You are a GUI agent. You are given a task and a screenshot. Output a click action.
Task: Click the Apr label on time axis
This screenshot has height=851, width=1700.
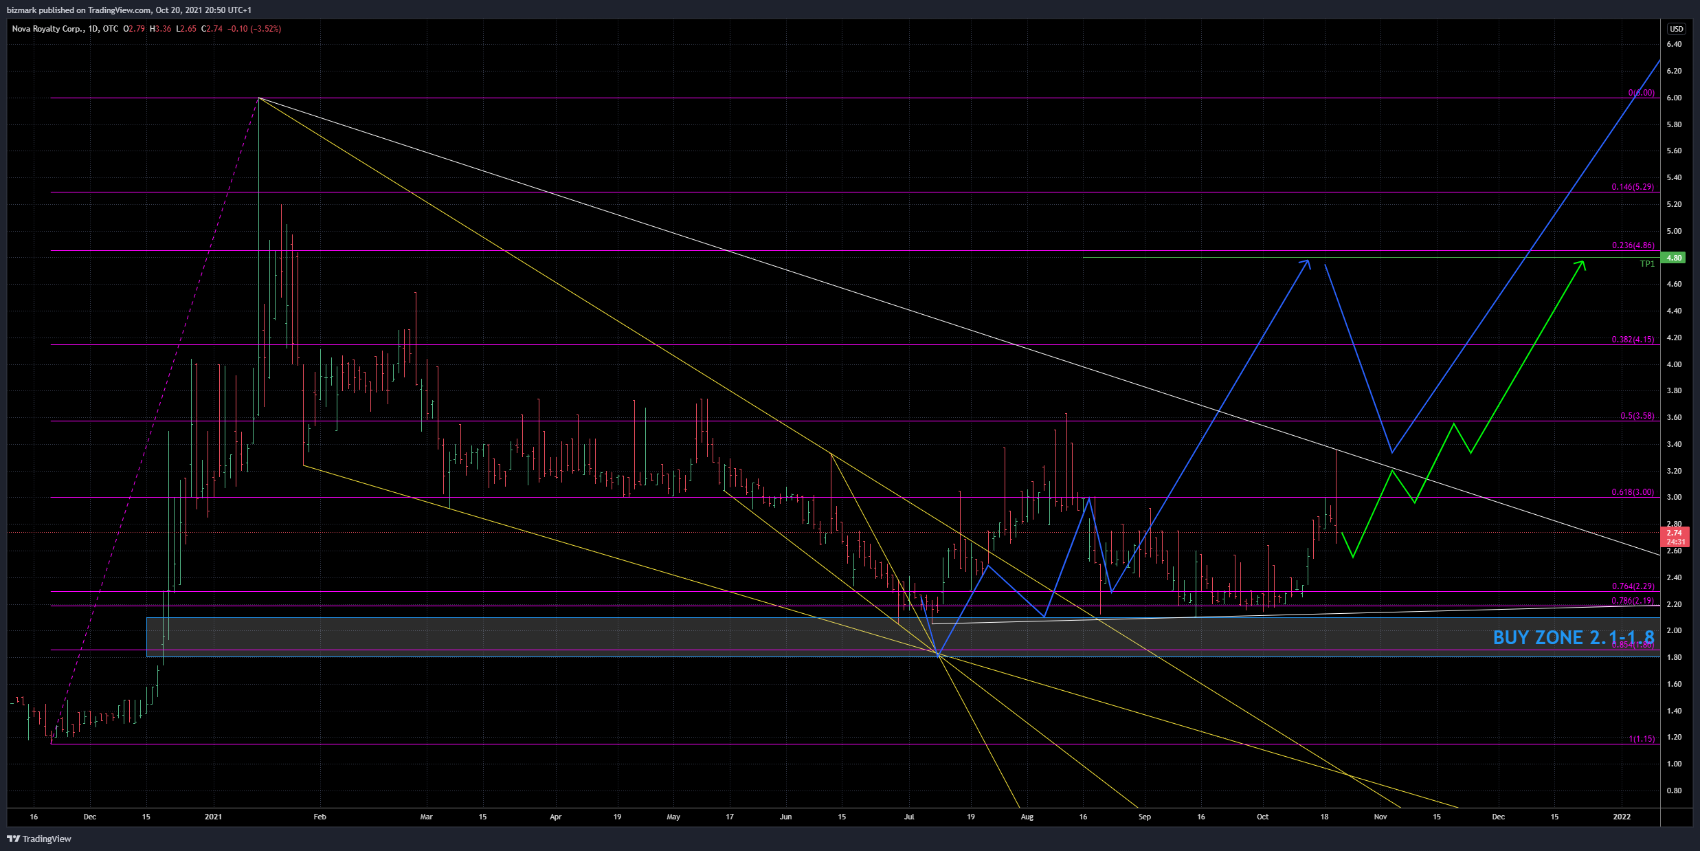click(556, 817)
